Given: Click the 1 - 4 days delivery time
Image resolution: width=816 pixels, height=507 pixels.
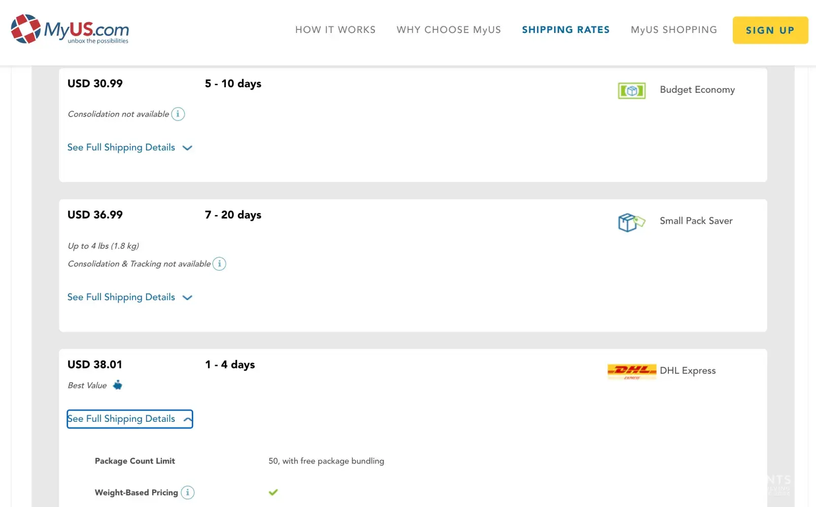Looking at the screenshot, I should [x=230, y=365].
